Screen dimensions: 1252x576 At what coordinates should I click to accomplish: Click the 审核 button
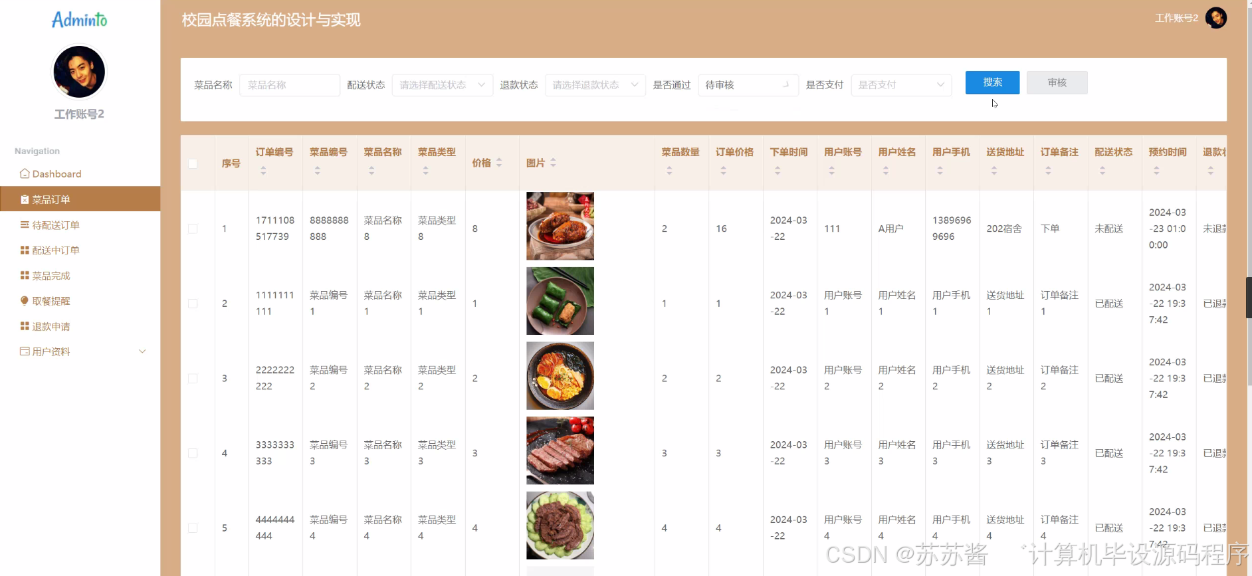[1057, 82]
